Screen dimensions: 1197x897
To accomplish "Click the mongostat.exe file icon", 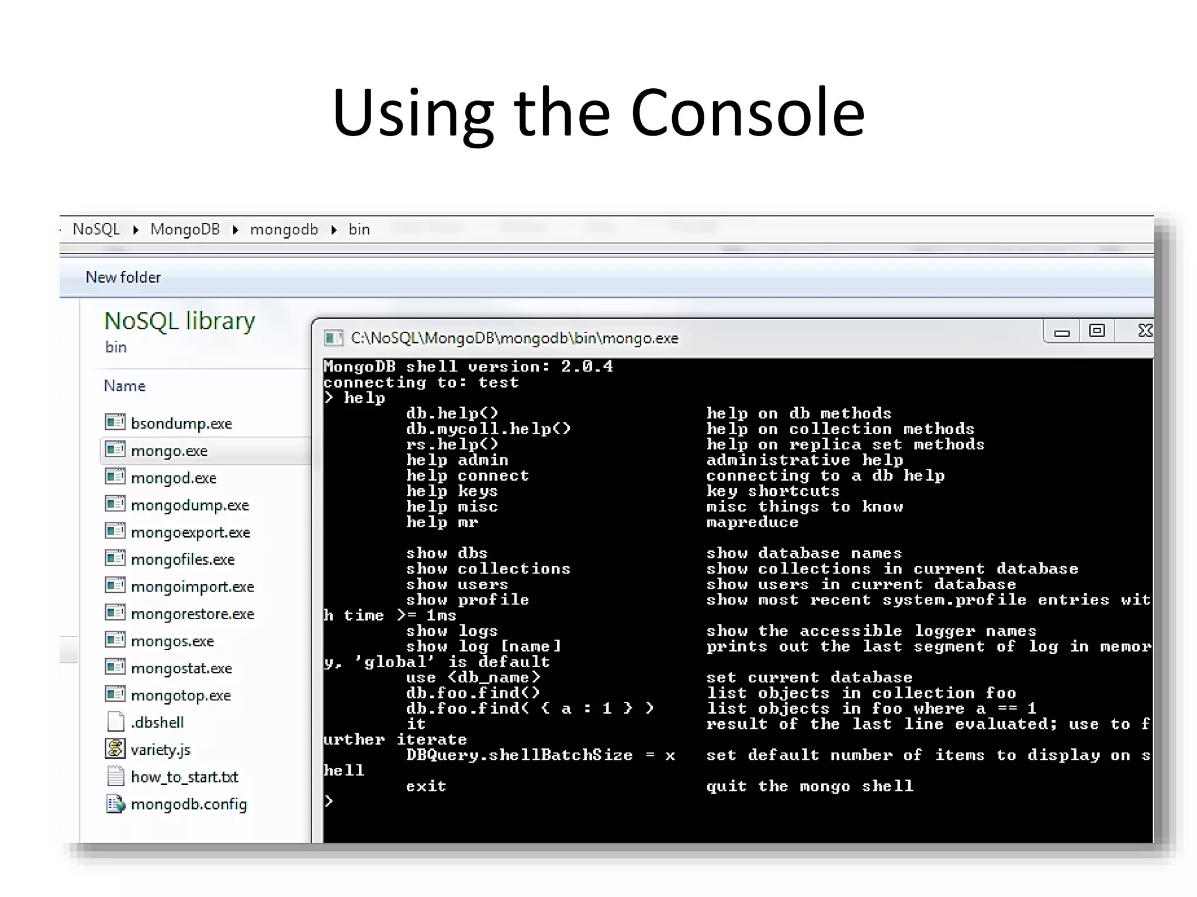I will 115,667.
